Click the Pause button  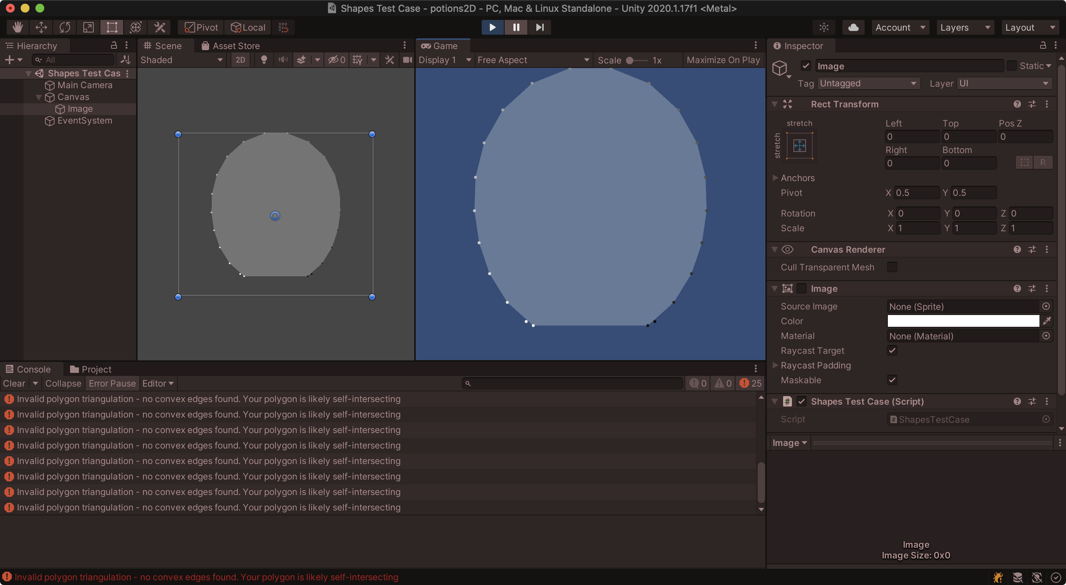tap(516, 27)
